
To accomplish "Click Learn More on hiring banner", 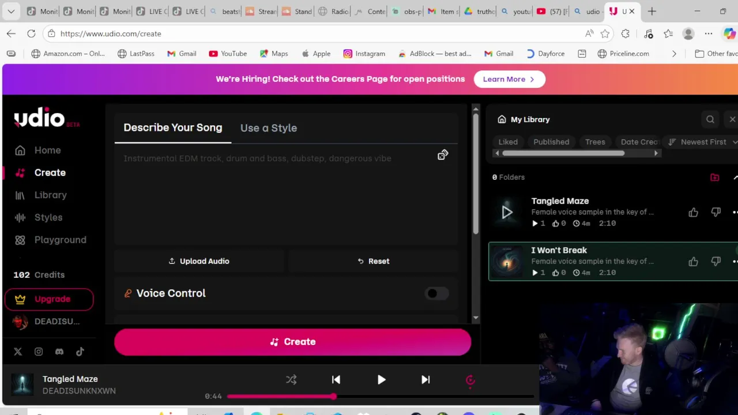I will pos(509,79).
